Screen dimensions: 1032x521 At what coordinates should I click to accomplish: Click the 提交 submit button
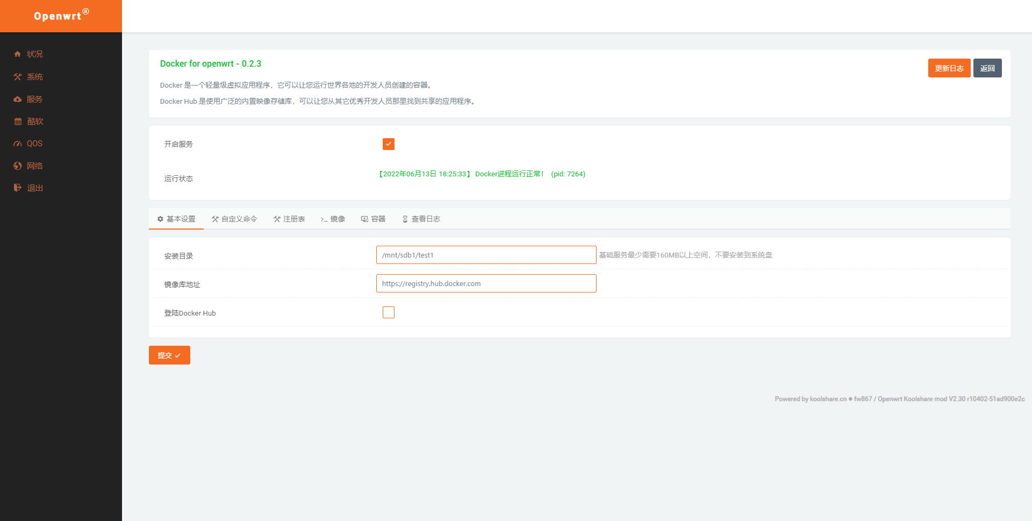click(x=169, y=355)
